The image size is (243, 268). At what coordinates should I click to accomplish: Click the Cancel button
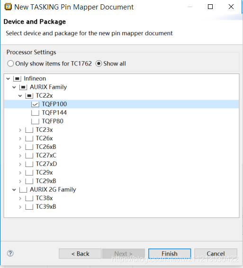point(216,254)
